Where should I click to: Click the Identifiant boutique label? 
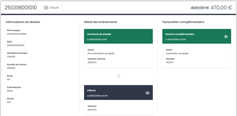(17, 53)
